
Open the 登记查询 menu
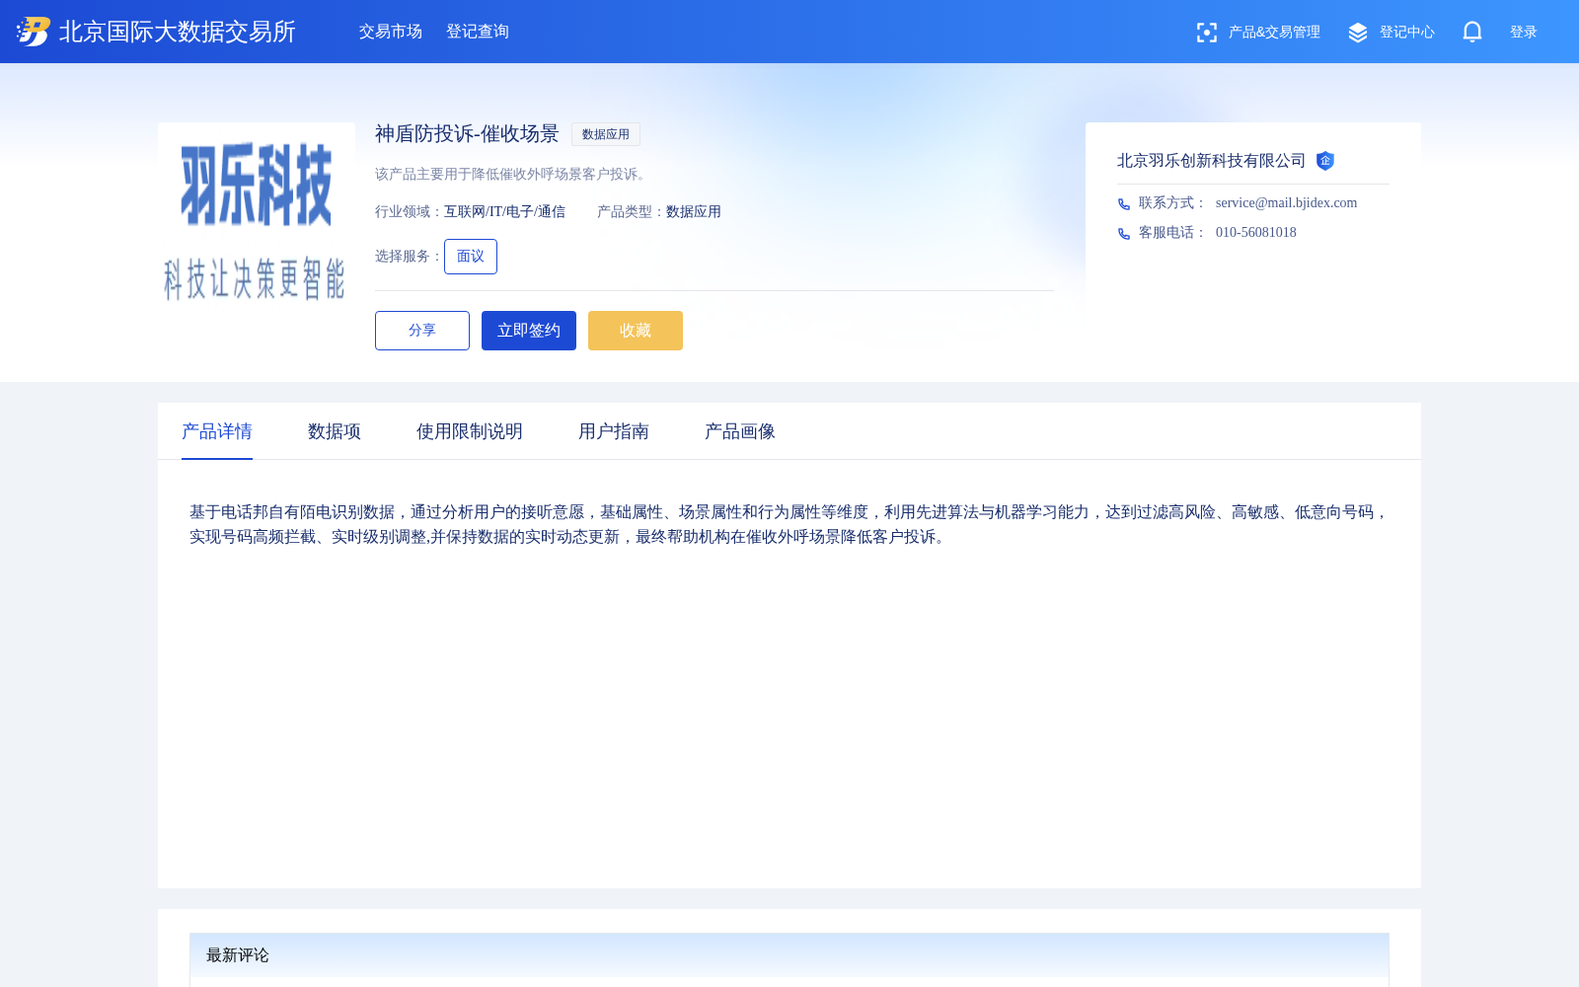click(x=478, y=32)
